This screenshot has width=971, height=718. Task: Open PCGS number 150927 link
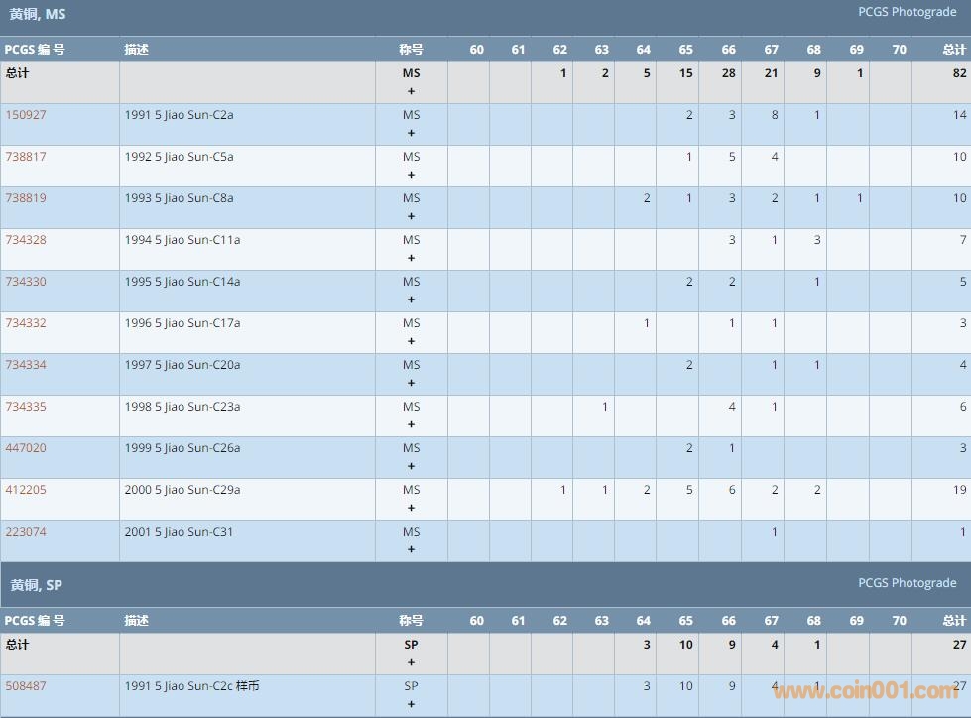click(x=26, y=115)
